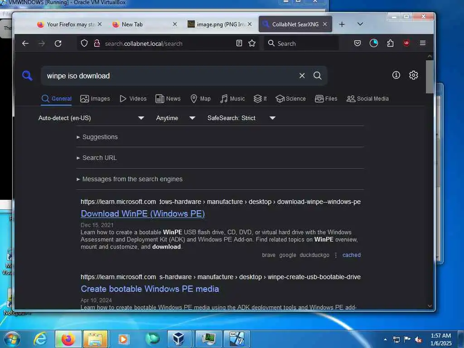This screenshot has width=464, height=348.
Task: Expand Messages from the search engines
Action: click(x=129, y=179)
